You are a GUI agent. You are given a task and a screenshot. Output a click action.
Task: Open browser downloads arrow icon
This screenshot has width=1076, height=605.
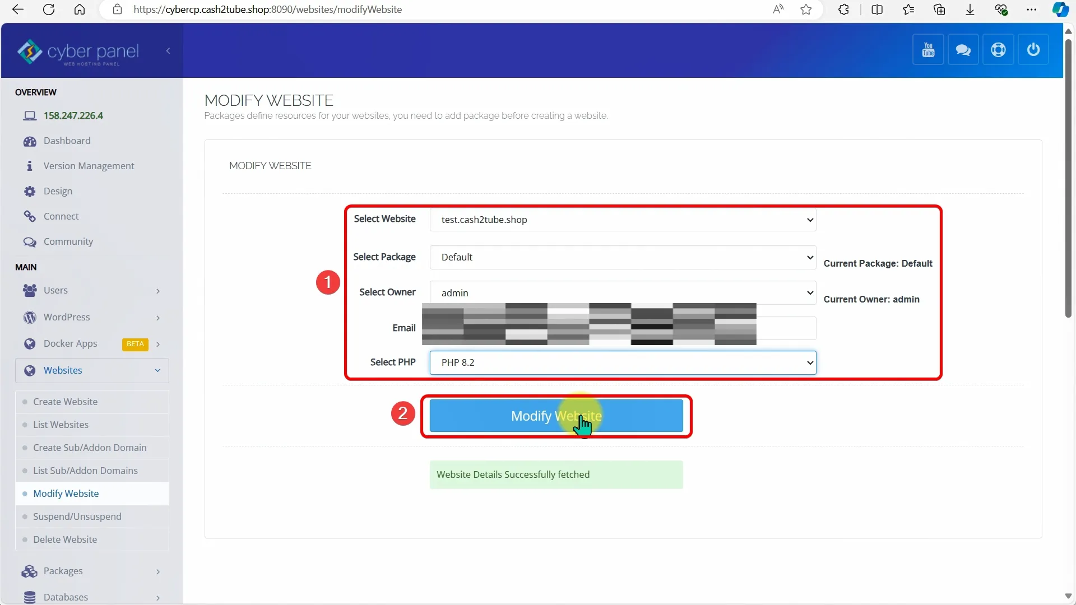click(970, 10)
